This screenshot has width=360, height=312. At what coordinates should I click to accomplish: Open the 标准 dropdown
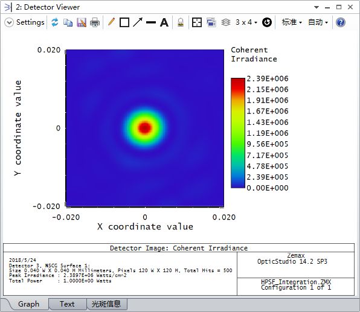[292, 22]
